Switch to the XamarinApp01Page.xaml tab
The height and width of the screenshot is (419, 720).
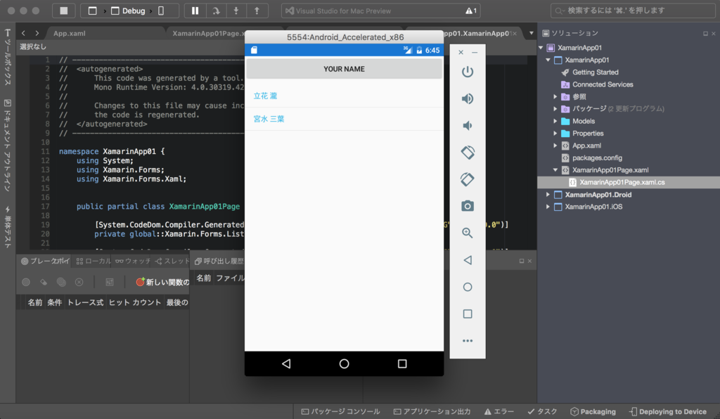pyautogui.click(x=209, y=34)
